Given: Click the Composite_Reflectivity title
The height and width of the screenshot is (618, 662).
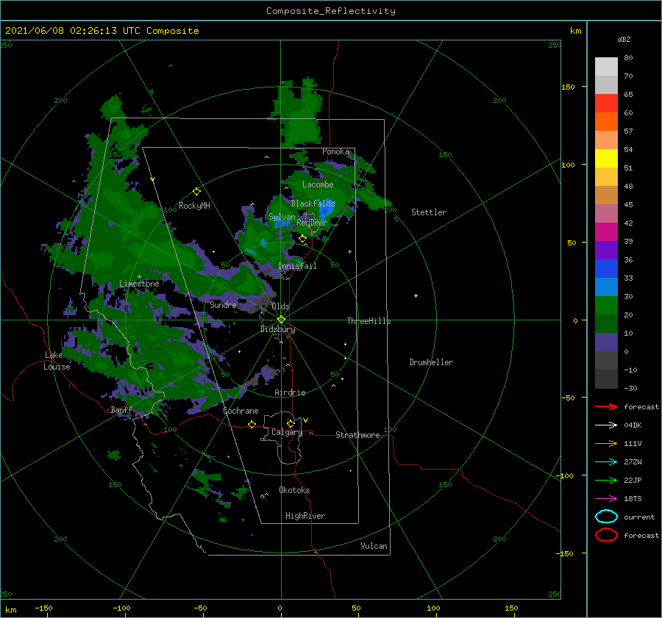Looking at the screenshot, I should 331,11.
